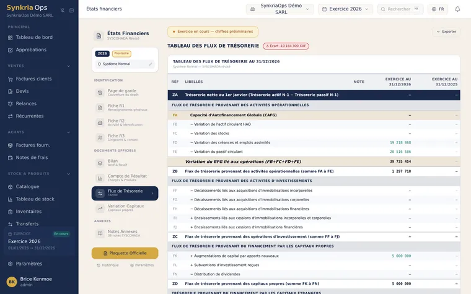Image resolution: width=471 pixels, height=294 pixels.
Task: Open the Exporter dropdown
Action: 446,32
